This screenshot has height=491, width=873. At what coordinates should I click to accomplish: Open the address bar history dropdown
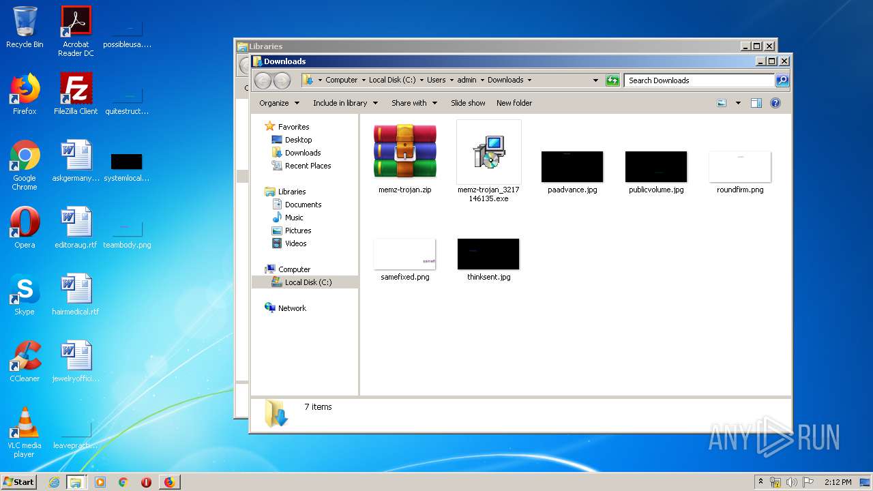595,80
